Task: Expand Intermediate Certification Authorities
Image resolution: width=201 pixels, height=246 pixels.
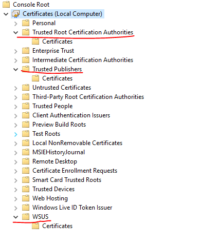Action: tap(16, 60)
